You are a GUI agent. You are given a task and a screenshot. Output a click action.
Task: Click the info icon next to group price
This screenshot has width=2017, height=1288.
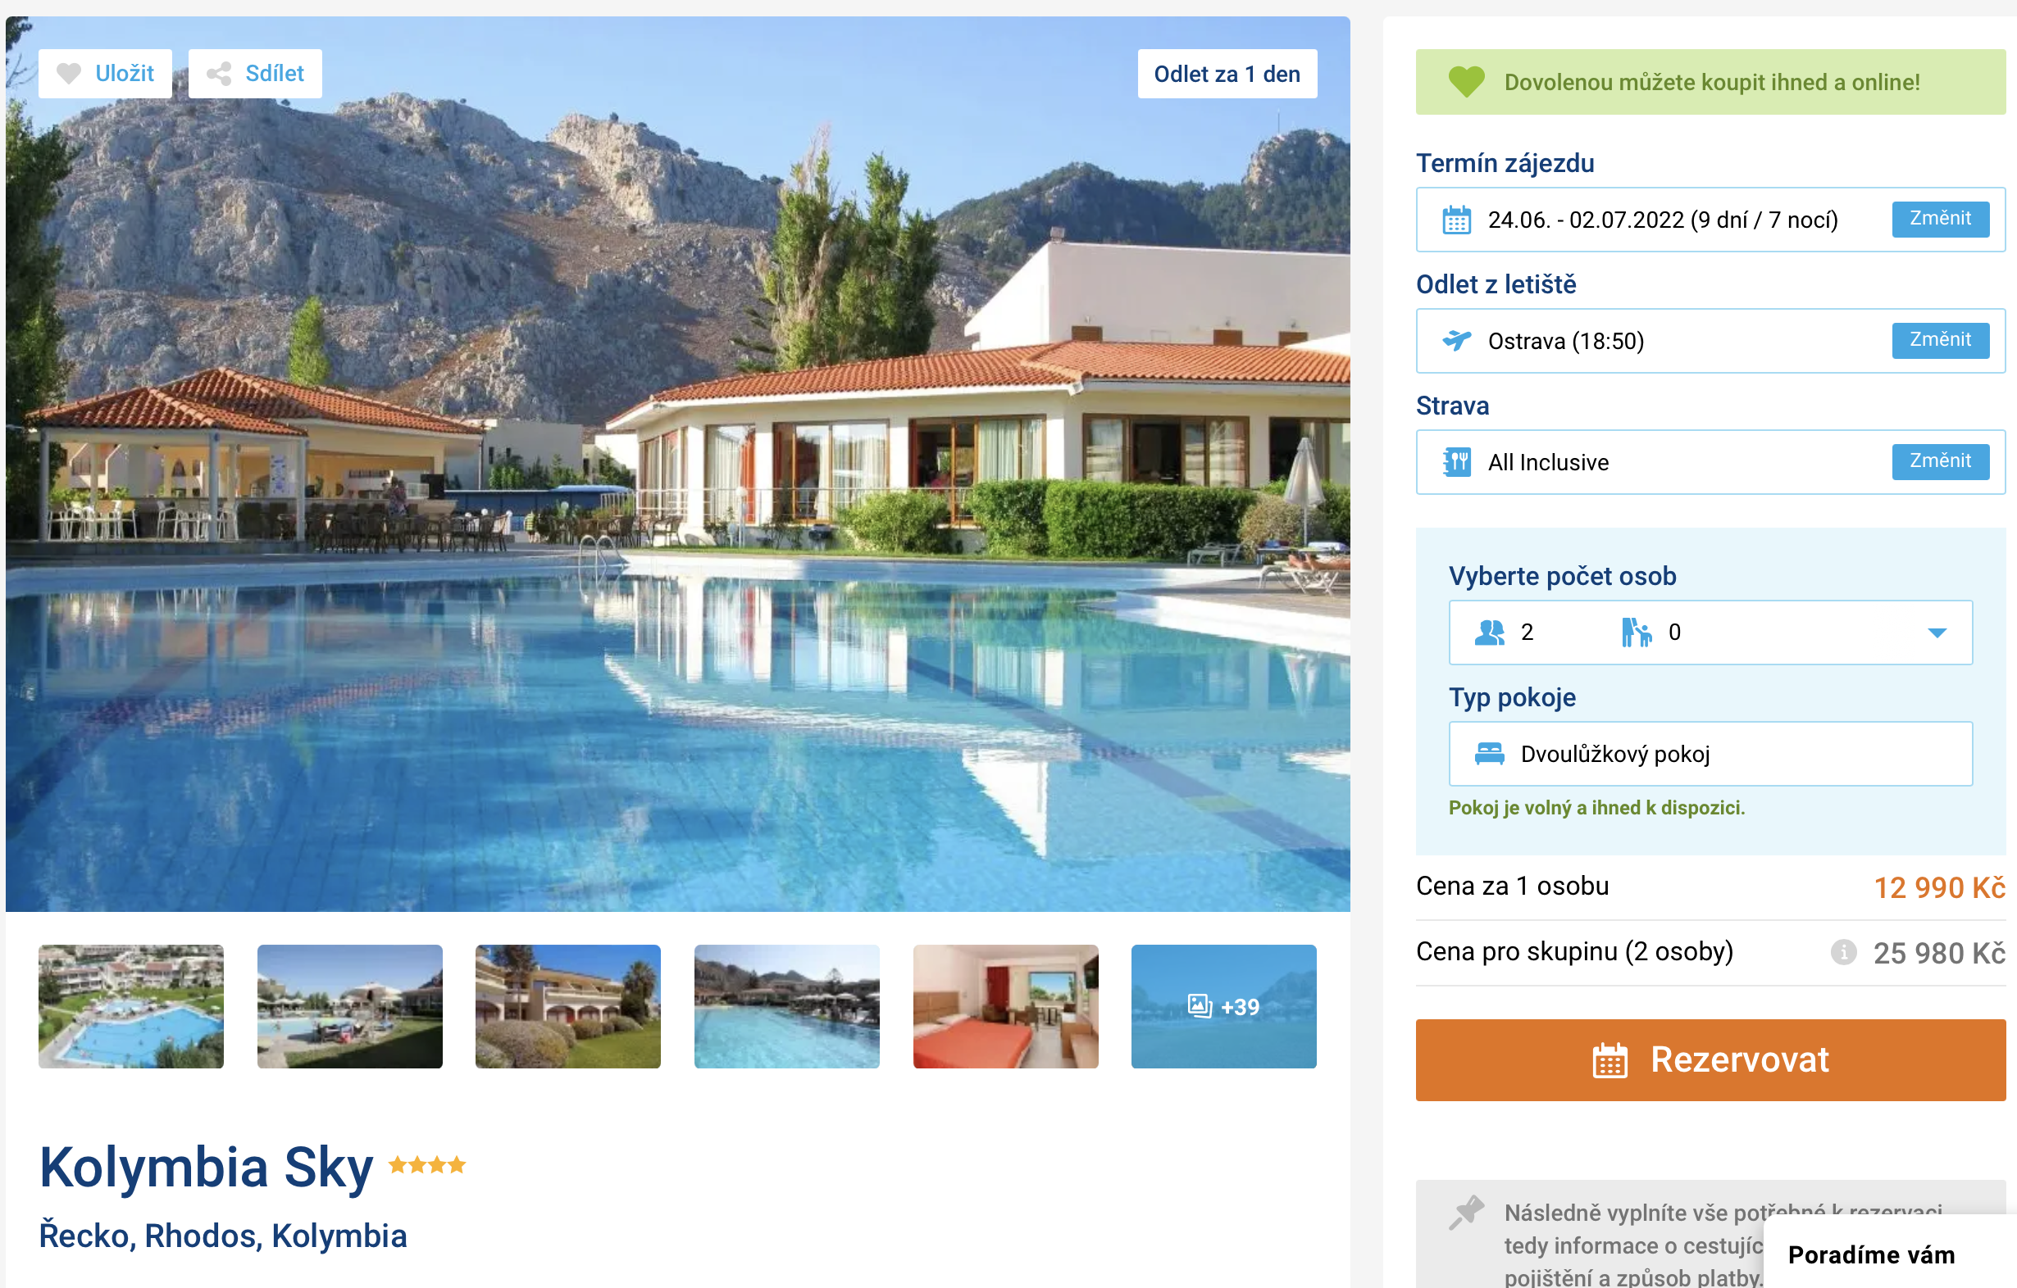(x=1843, y=951)
